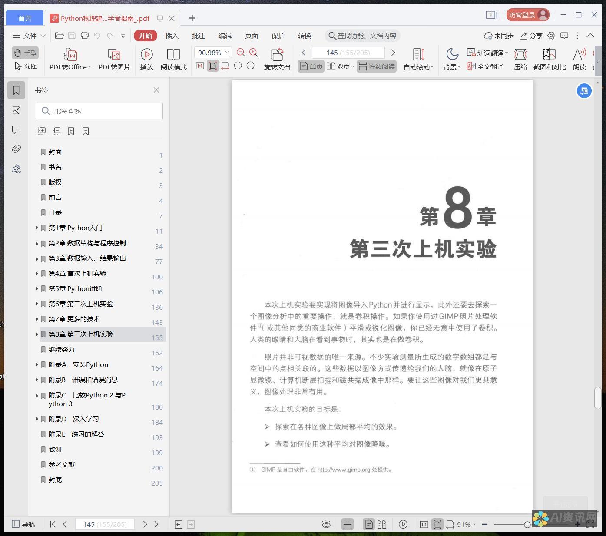Image resolution: width=606 pixels, height=536 pixels.
Task: Fit page width in ribbon
Action: pyautogui.click(x=225, y=66)
